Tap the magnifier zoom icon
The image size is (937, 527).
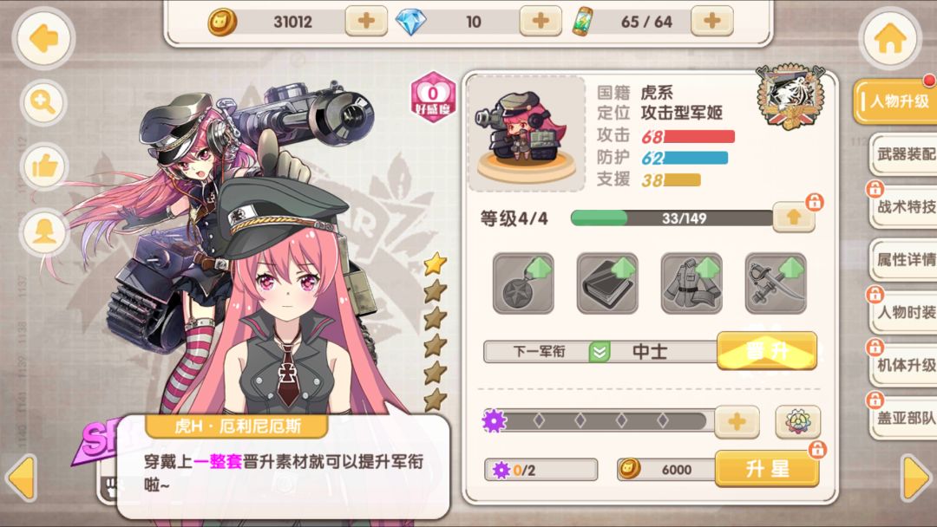[43, 102]
